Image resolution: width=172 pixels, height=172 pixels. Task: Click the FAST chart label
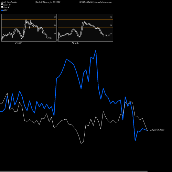point(18,43)
